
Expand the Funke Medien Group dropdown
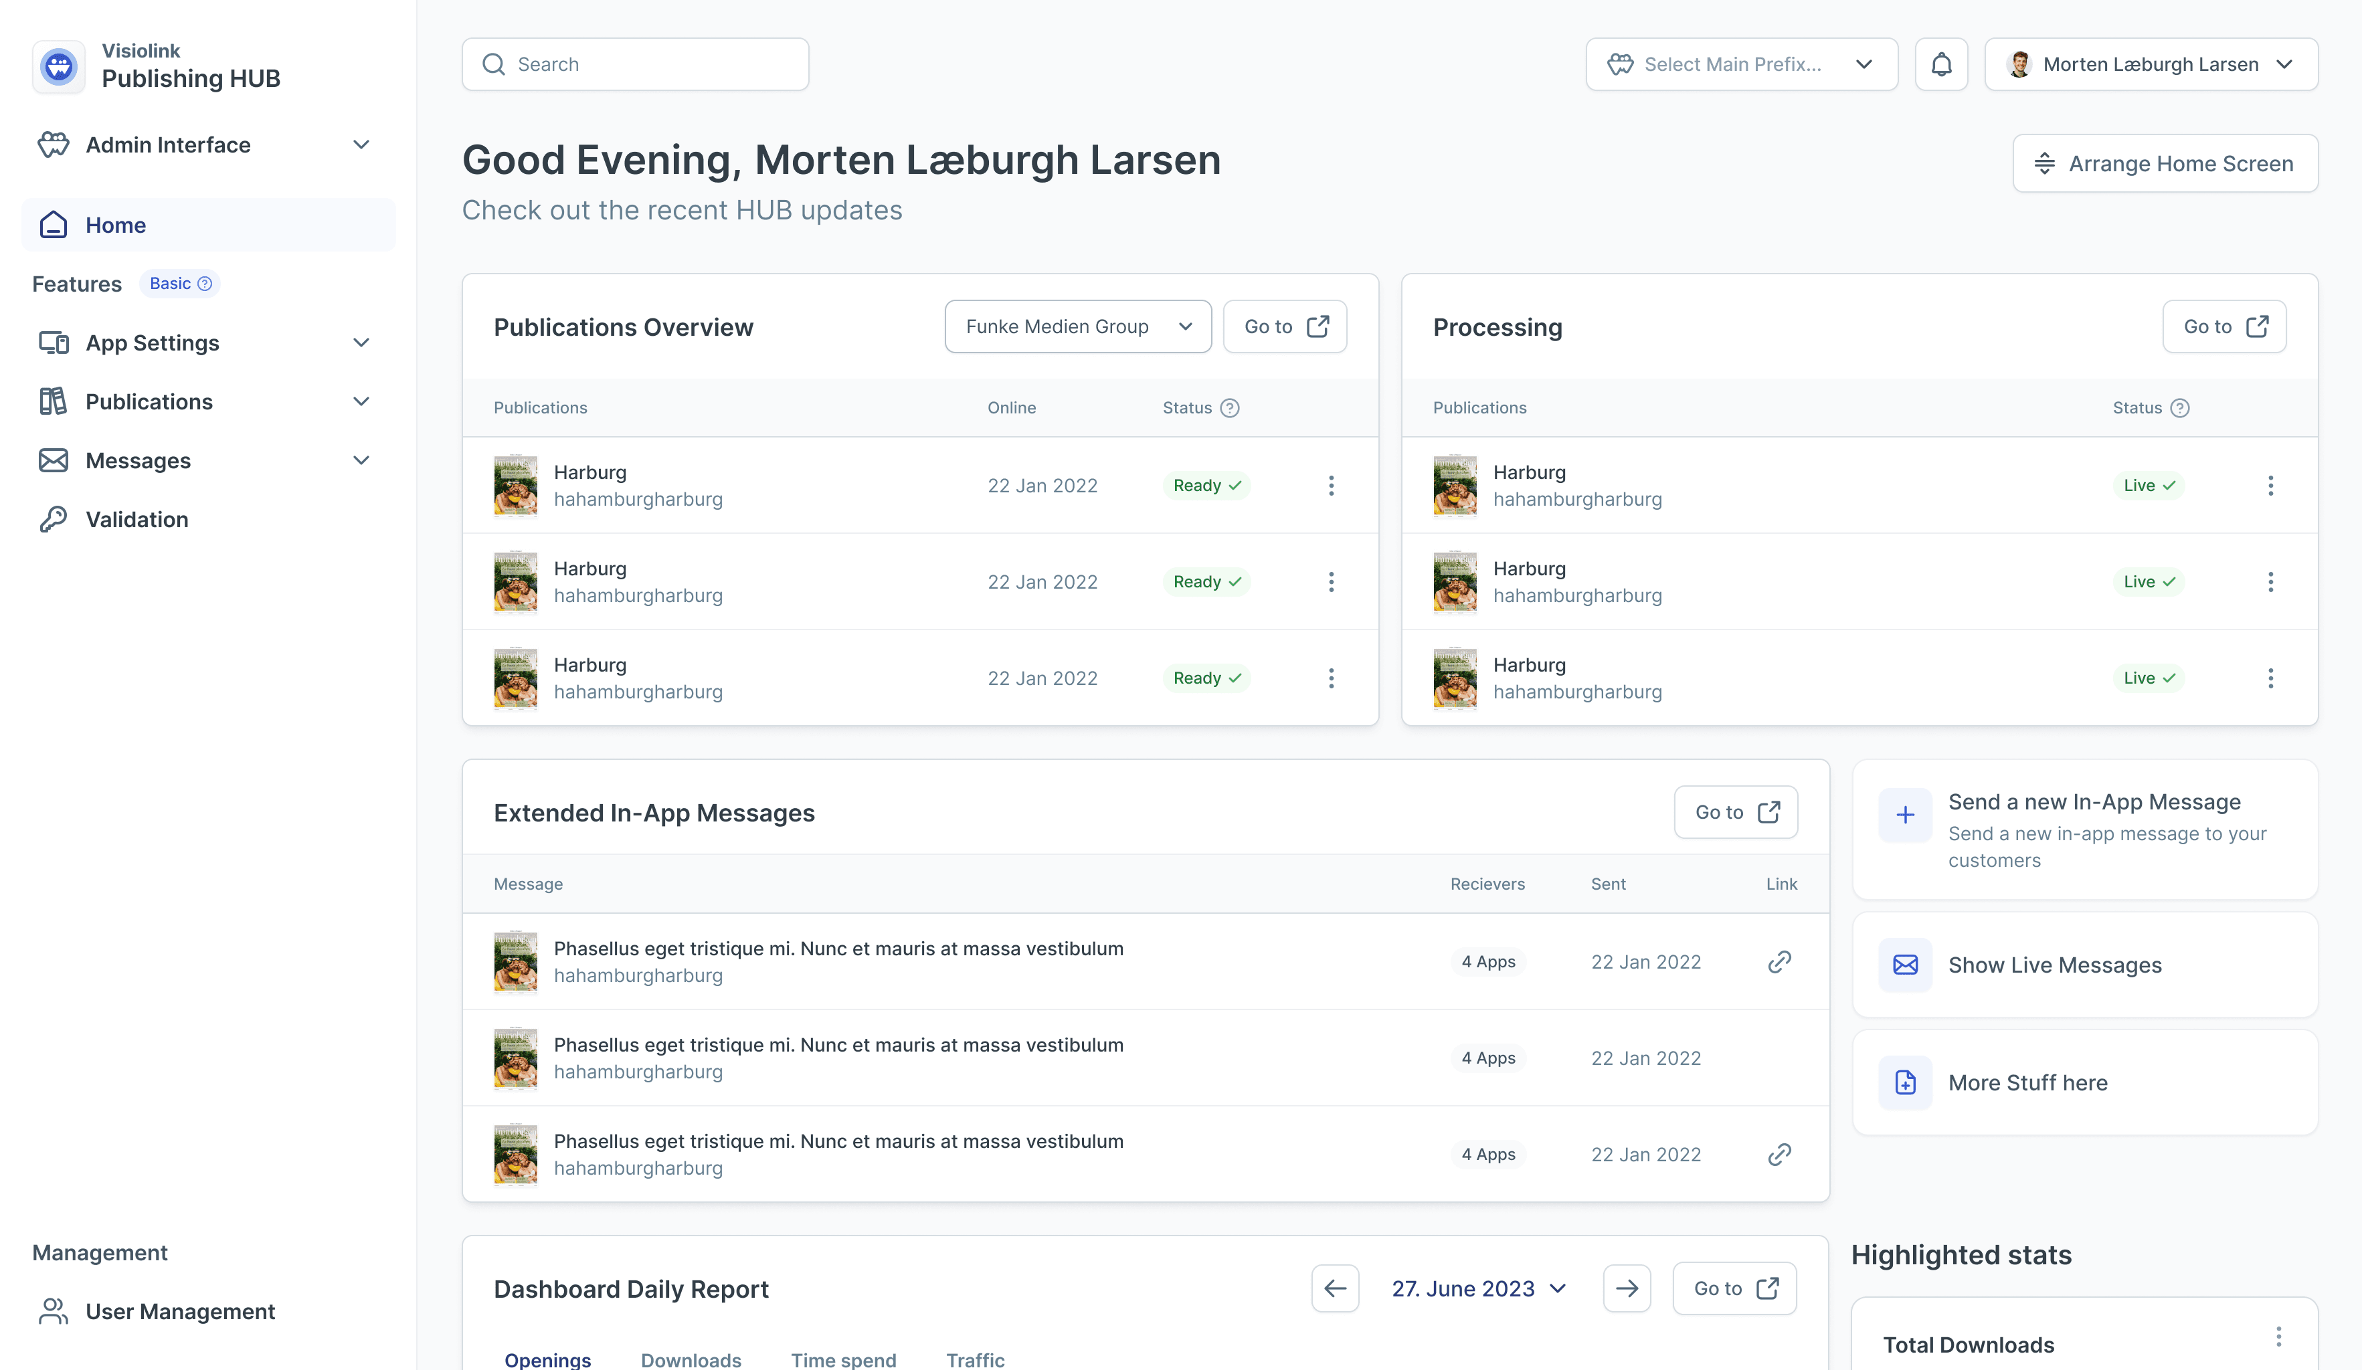point(1078,326)
